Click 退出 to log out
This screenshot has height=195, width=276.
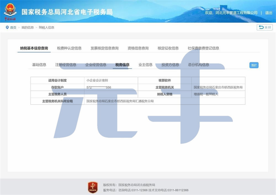point(269,13)
